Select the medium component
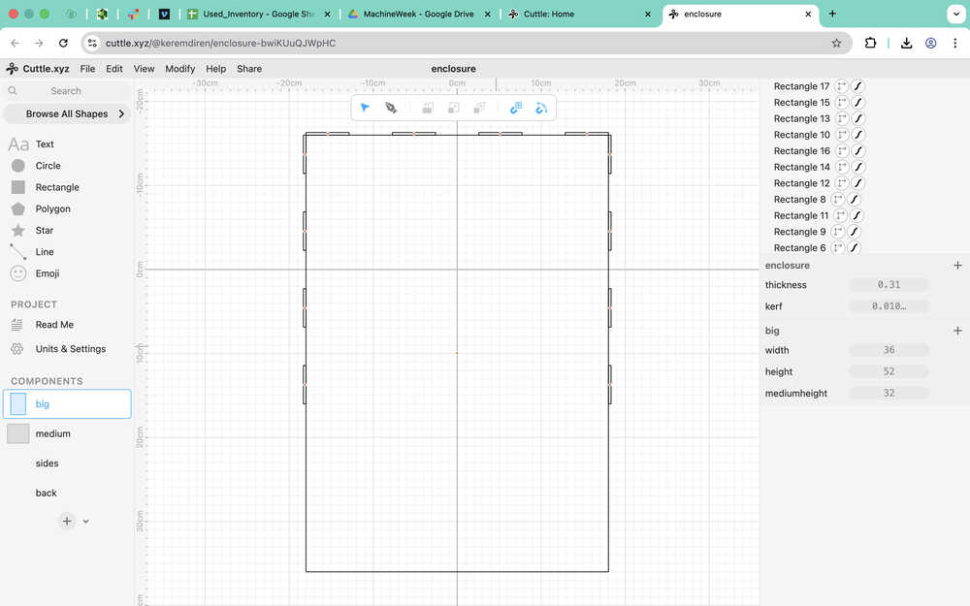Screen dimensions: 970x606 tap(67, 433)
